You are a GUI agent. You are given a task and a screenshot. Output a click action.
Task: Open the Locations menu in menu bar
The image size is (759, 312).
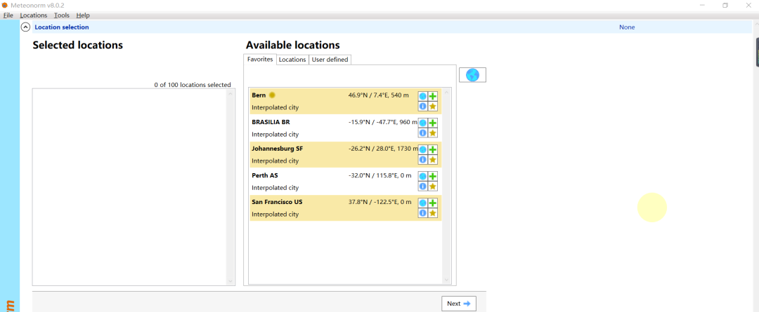(x=34, y=15)
